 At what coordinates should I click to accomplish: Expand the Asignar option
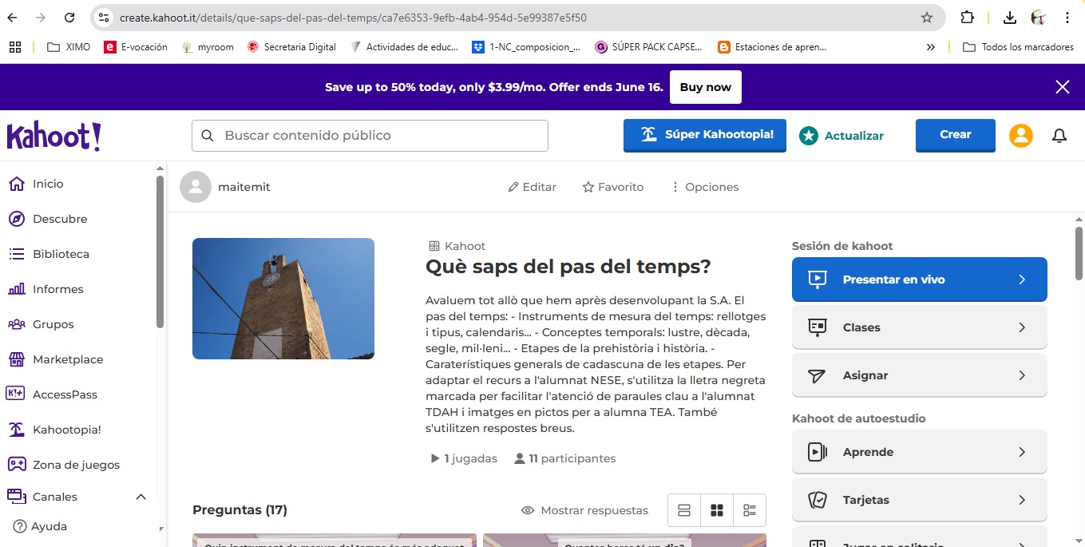tap(918, 375)
